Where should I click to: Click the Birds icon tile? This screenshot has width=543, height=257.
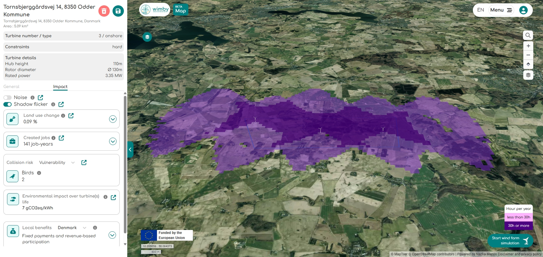coord(13,176)
